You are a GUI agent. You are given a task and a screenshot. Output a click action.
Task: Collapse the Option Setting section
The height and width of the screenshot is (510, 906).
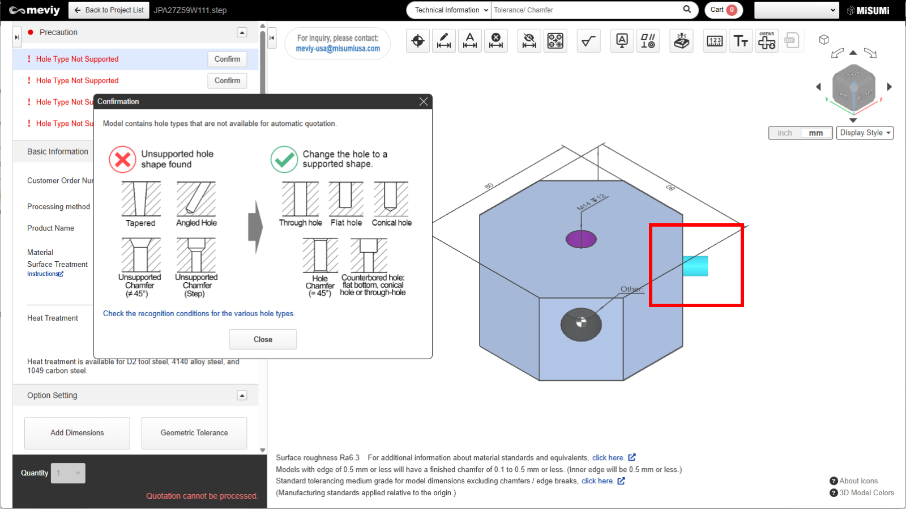click(242, 396)
